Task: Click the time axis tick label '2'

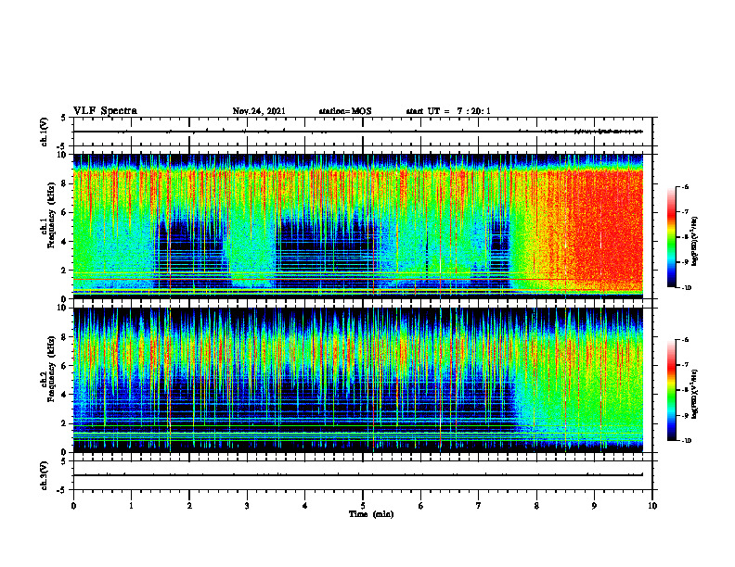Action: coord(189,506)
